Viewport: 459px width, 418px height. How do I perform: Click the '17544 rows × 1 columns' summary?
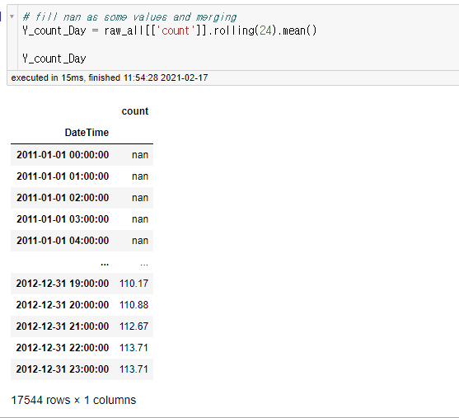click(x=73, y=400)
